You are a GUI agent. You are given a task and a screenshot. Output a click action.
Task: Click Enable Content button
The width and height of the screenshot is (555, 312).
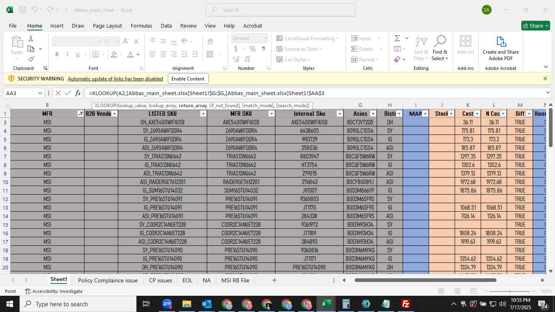pos(188,78)
